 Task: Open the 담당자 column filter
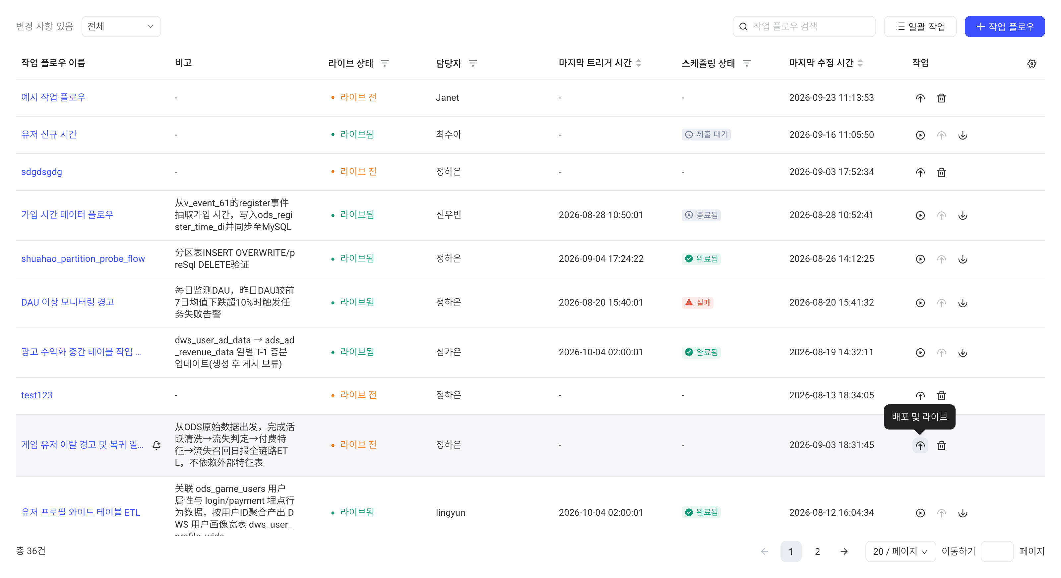click(x=472, y=63)
